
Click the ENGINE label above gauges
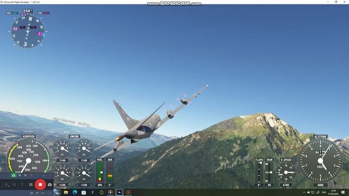pos(74,136)
